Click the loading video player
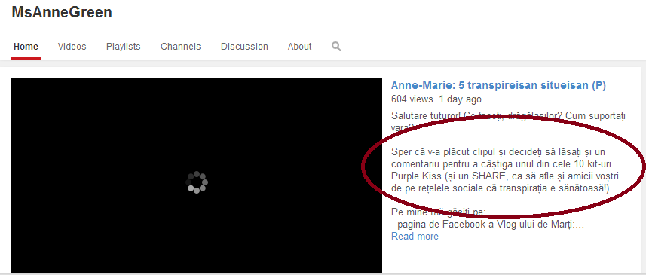The width and height of the screenshot is (646, 275). pyautogui.click(x=197, y=176)
